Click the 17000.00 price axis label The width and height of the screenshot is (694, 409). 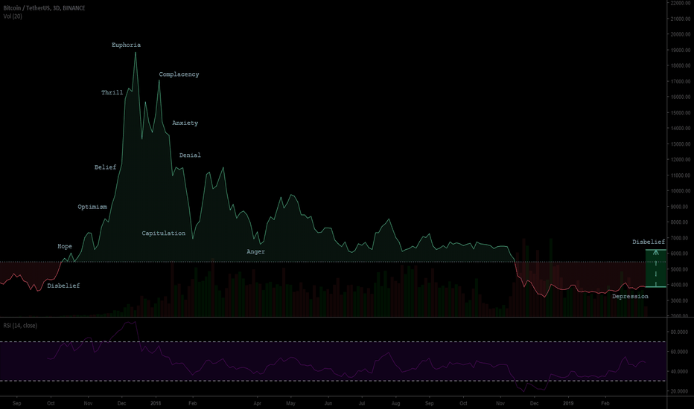click(x=681, y=81)
